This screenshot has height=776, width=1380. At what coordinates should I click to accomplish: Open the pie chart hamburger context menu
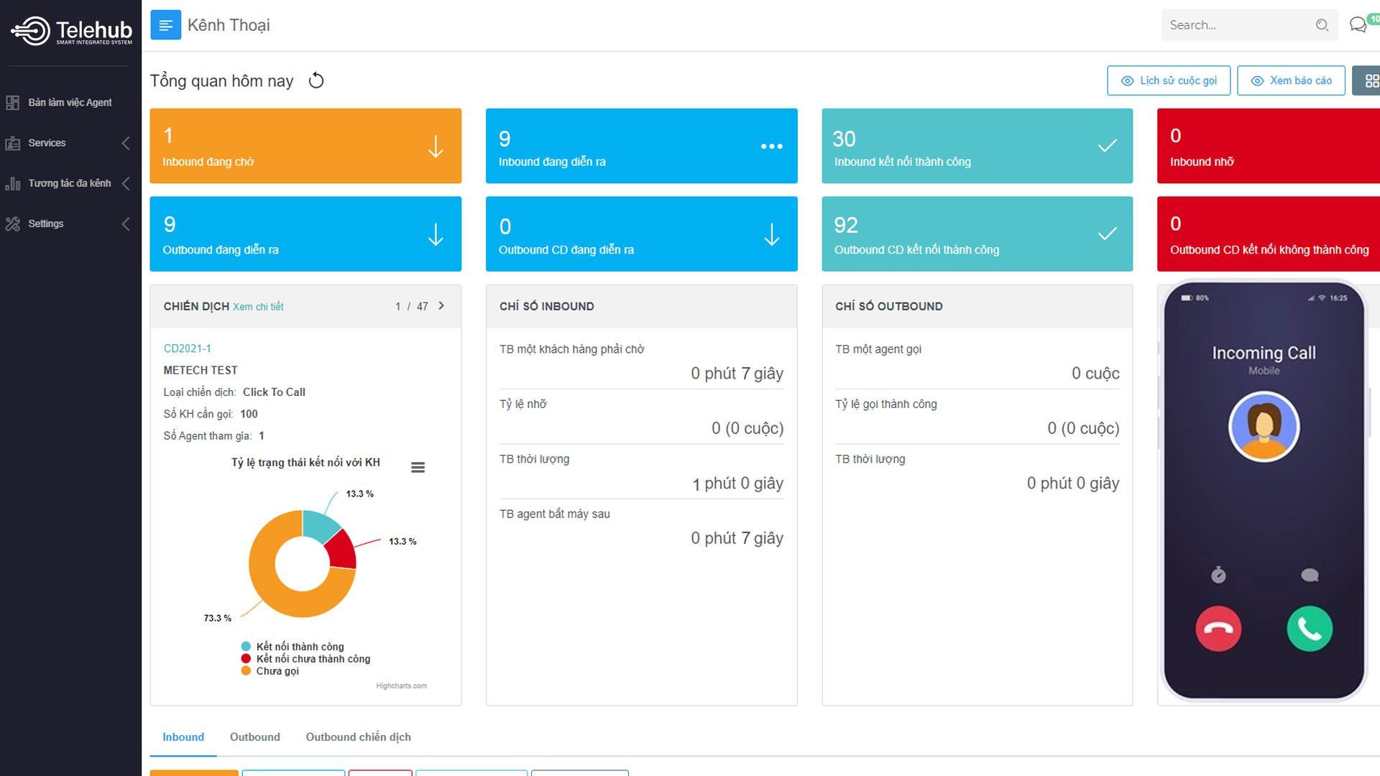coord(418,467)
